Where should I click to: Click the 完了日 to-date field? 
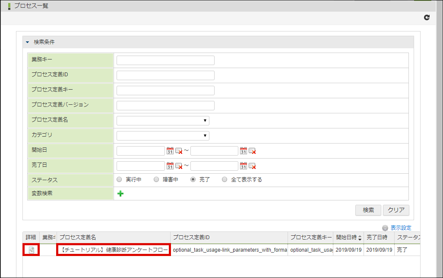pos(215,166)
